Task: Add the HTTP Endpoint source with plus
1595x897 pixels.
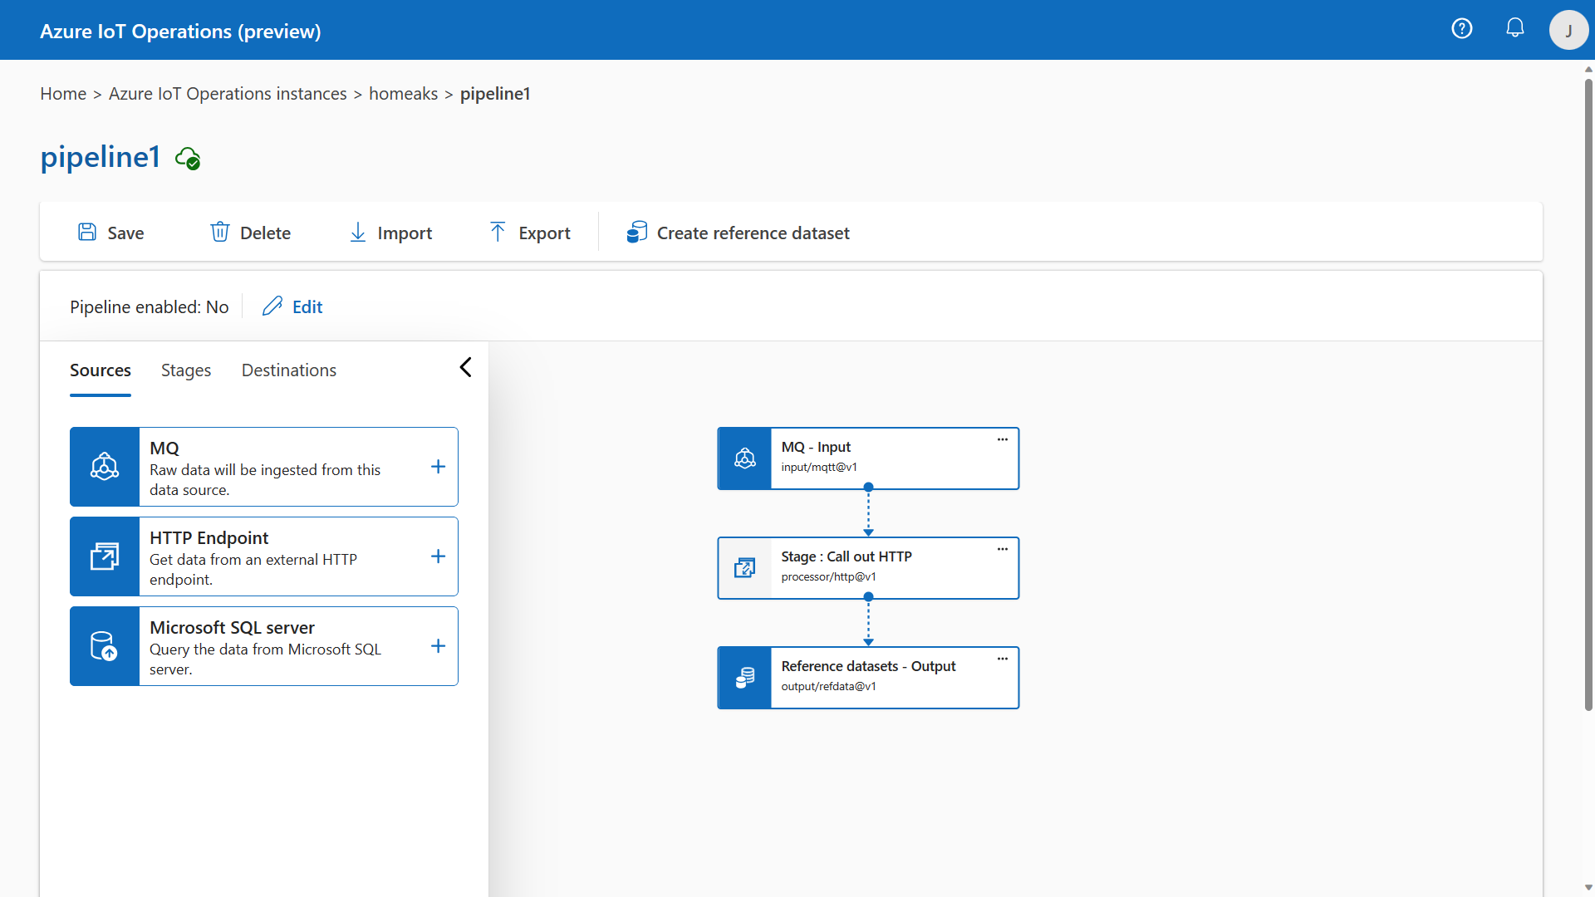Action: (439, 556)
